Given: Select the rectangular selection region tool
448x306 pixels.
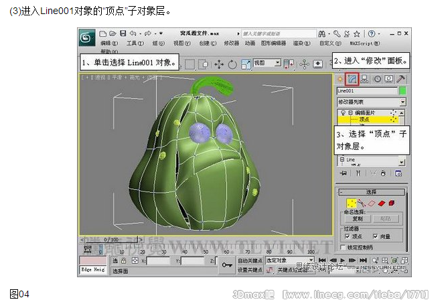Looking at the screenshot, I should [190, 64].
